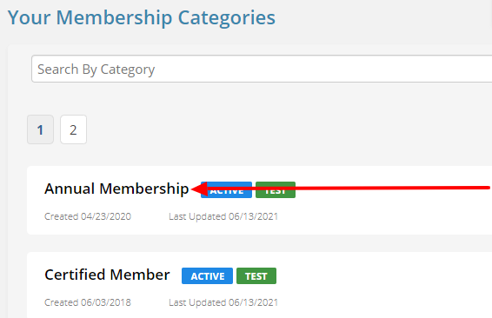
Task: Open the Annual Membership category
Action: pyautogui.click(x=116, y=189)
